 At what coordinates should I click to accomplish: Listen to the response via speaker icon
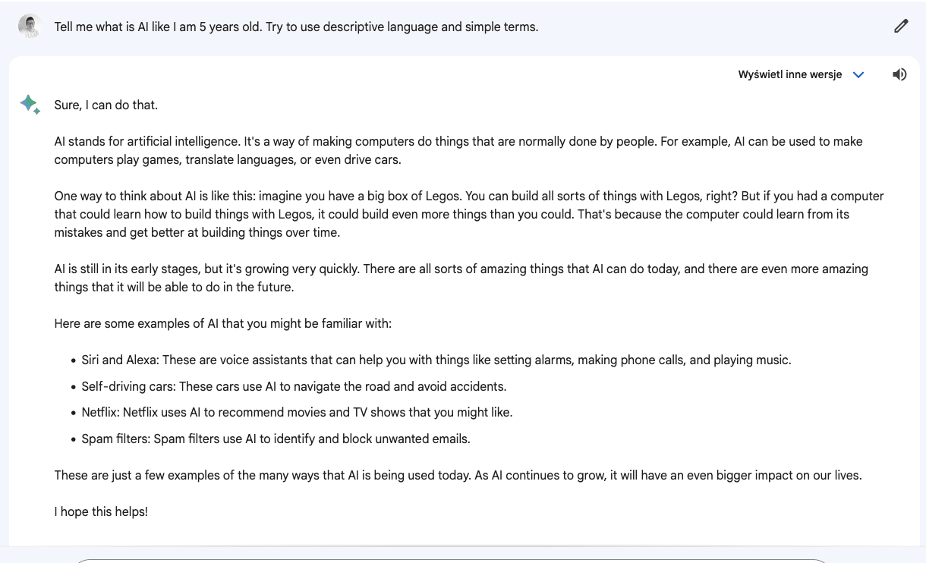(899, 74)
